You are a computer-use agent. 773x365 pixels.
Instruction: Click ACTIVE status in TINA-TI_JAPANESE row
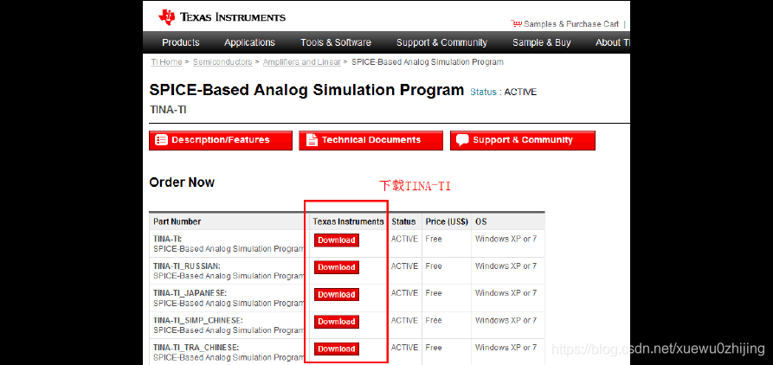click(x=404, y=293)
